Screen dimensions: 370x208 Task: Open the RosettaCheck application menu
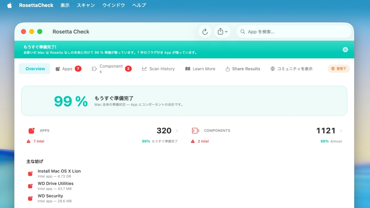[36, 5]
